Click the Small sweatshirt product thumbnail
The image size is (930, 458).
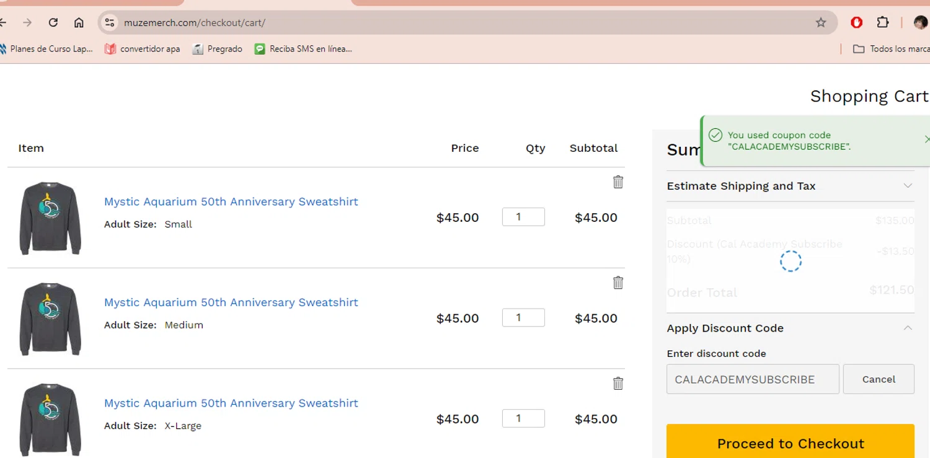point(50,218)
